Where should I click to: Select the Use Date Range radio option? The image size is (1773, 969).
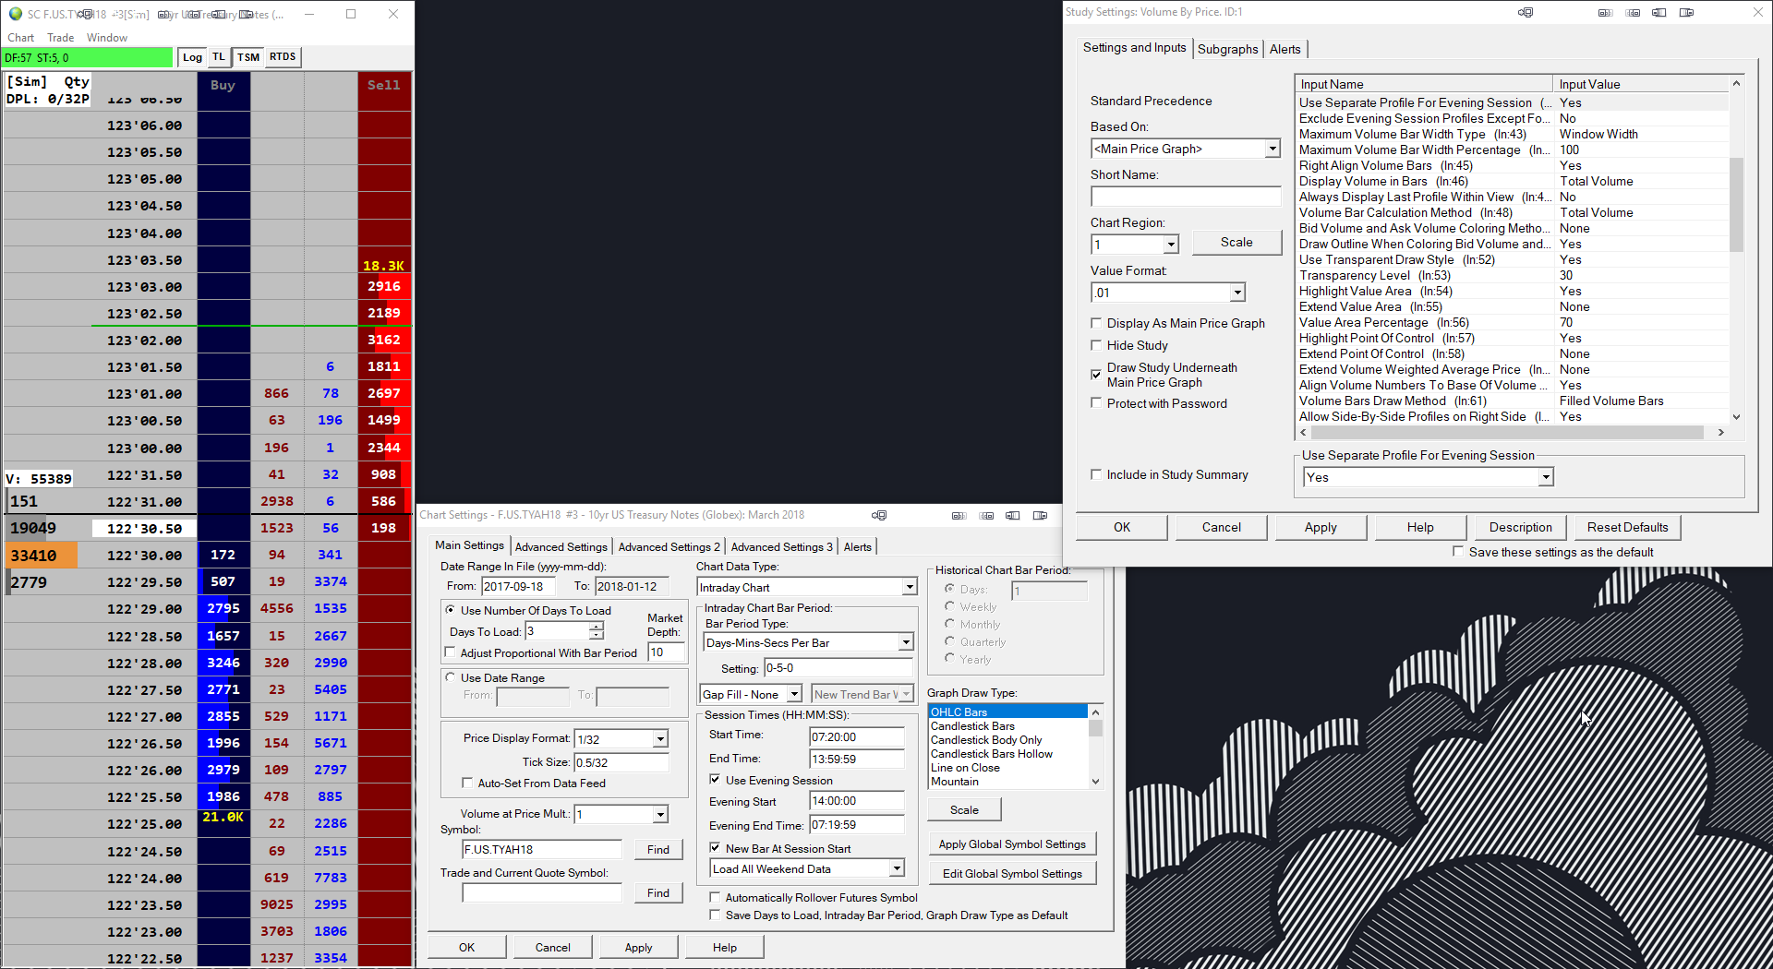451,677
